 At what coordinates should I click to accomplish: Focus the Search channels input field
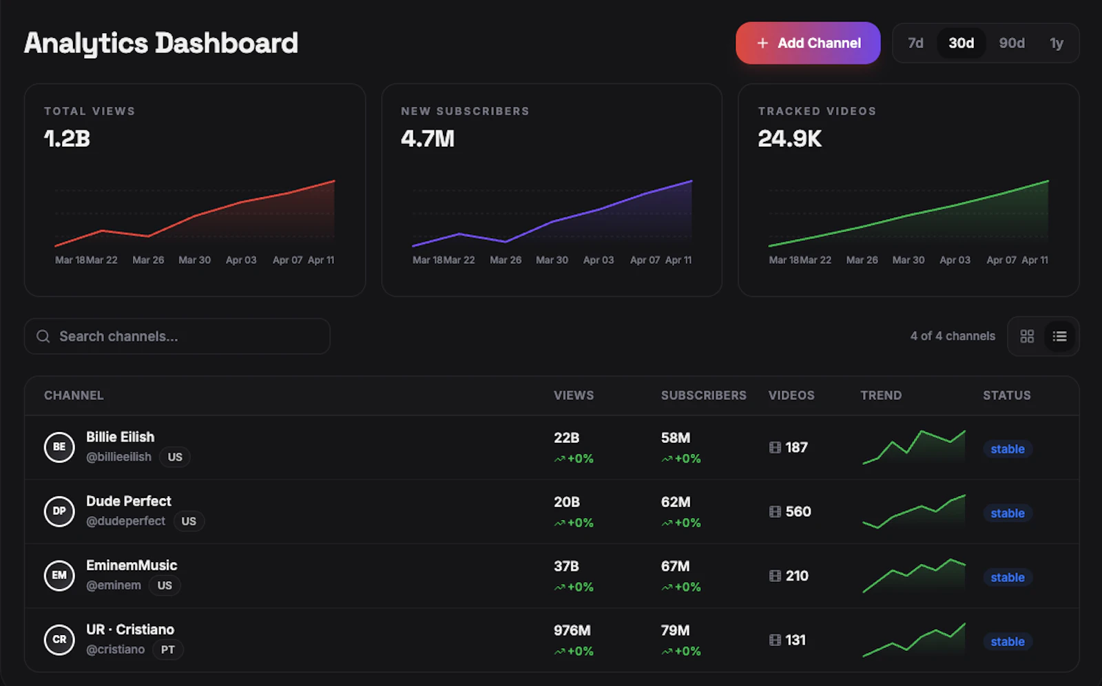177,336
